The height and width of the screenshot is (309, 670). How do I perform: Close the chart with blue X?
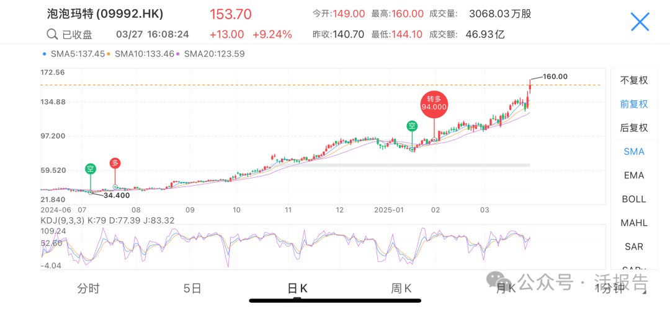(640, 22)
